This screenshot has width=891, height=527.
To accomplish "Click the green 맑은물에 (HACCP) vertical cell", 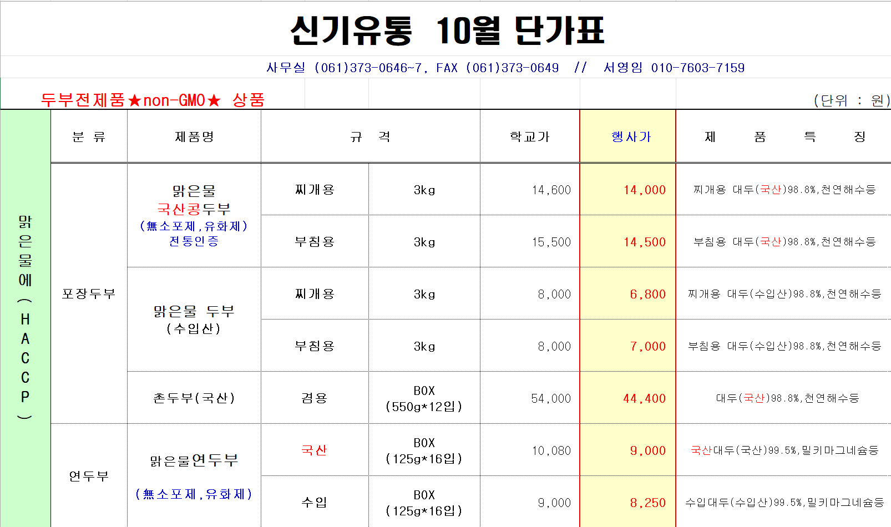I will [x=26, y=317].
